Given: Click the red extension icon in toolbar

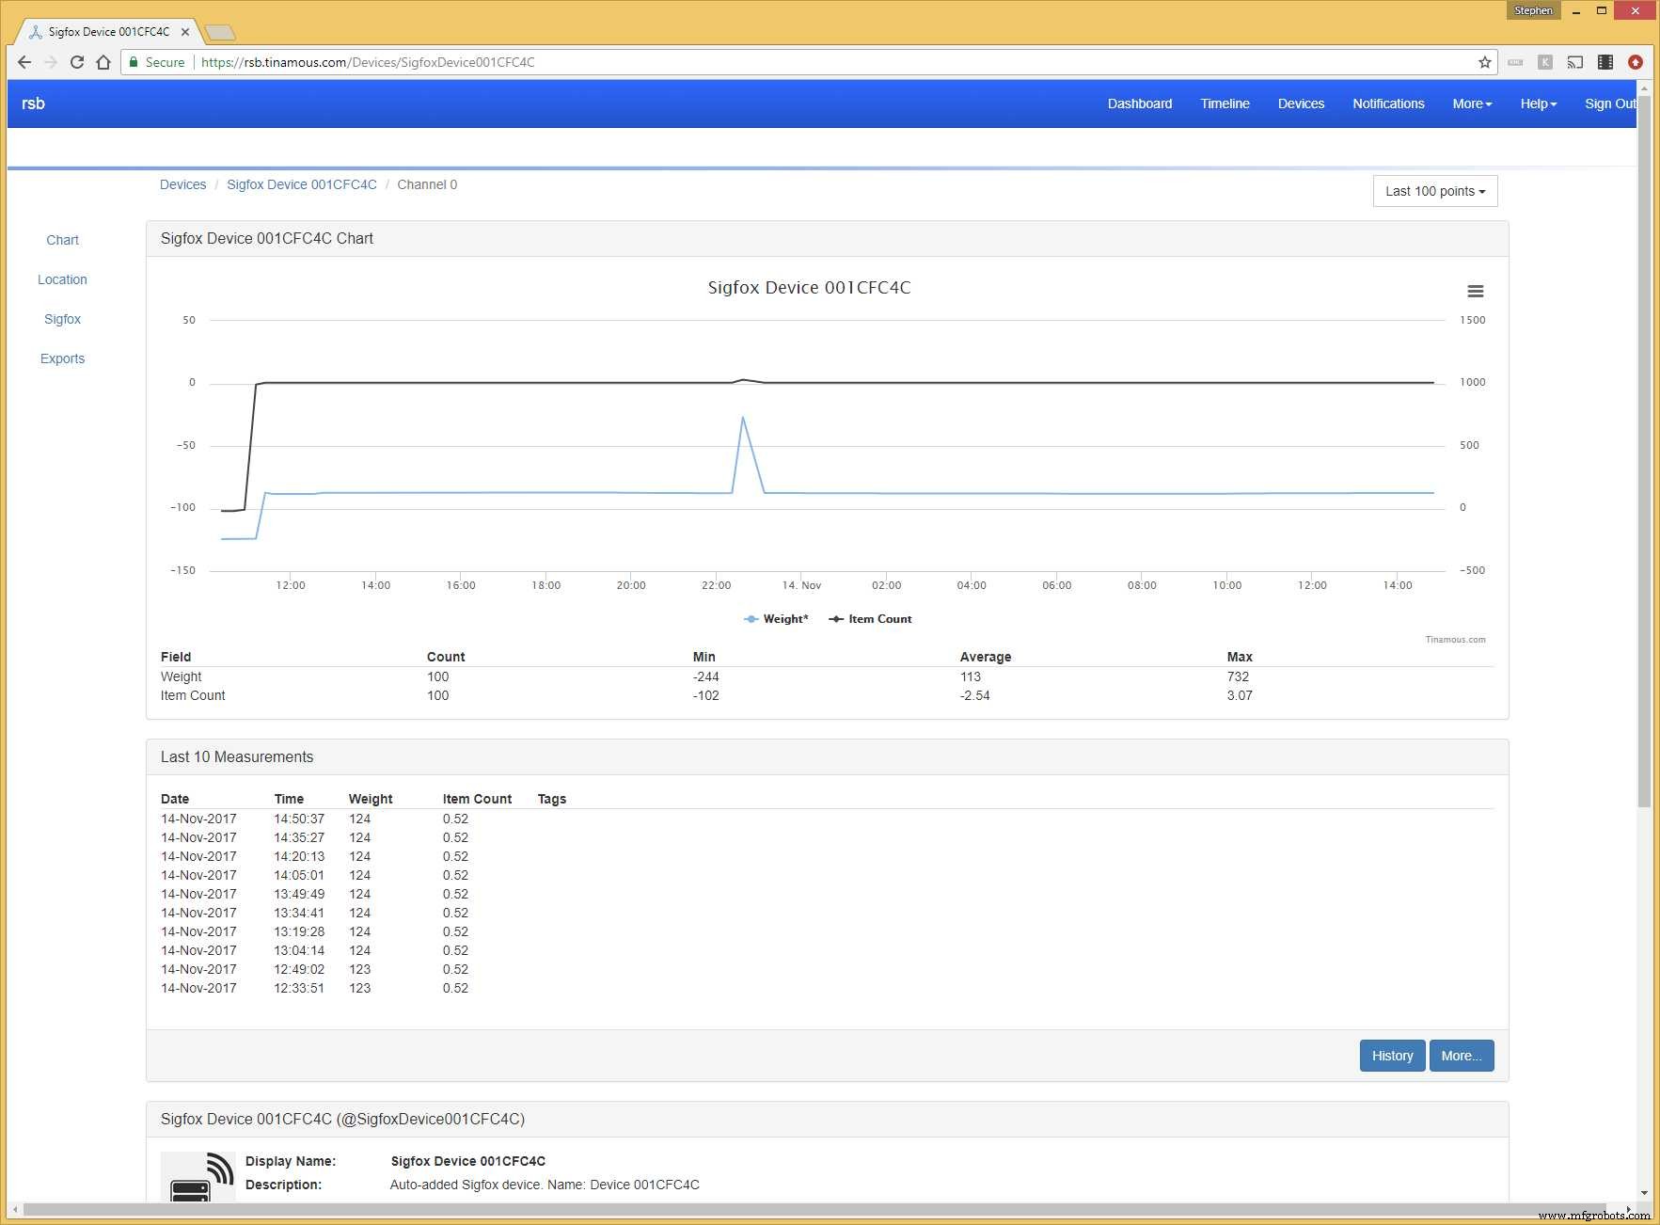Looking at the screenshot, I should tap(1636, 62).
